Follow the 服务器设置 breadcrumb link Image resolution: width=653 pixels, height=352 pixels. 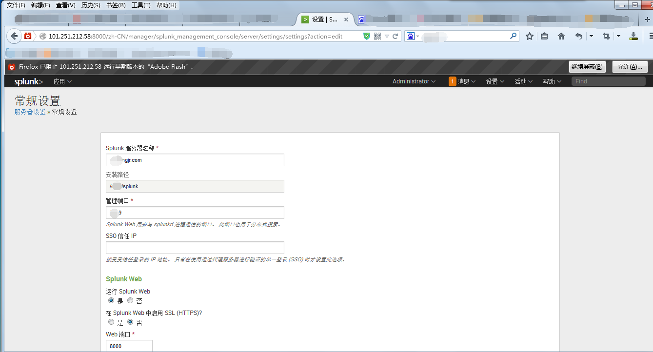30,112
